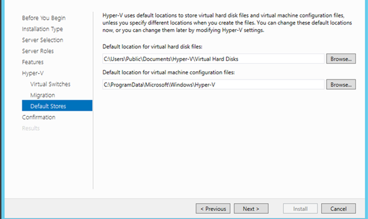The image size is (368, 219).
Task: Click the virtual hard disk files label
Action: [x=152, y=46]
